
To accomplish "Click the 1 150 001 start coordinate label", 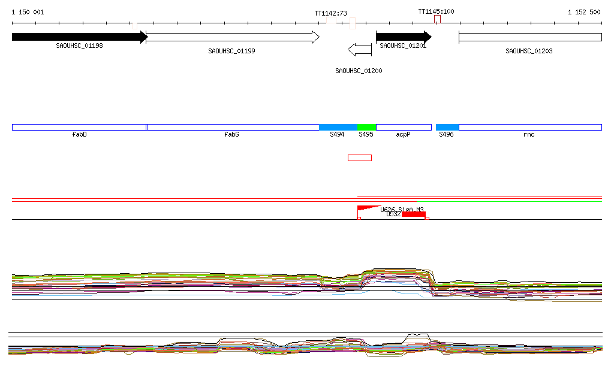I will tap(28, 13).
